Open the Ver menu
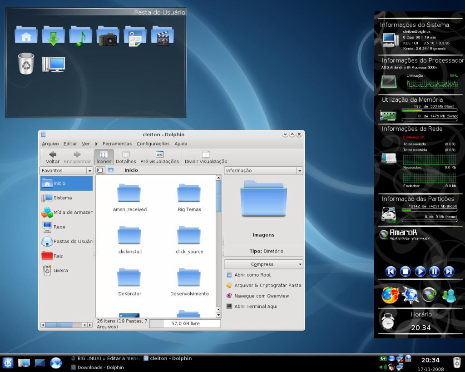 click(x=86, y=144)
